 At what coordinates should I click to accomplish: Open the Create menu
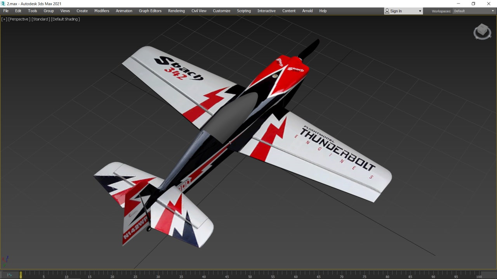(82, 11)
